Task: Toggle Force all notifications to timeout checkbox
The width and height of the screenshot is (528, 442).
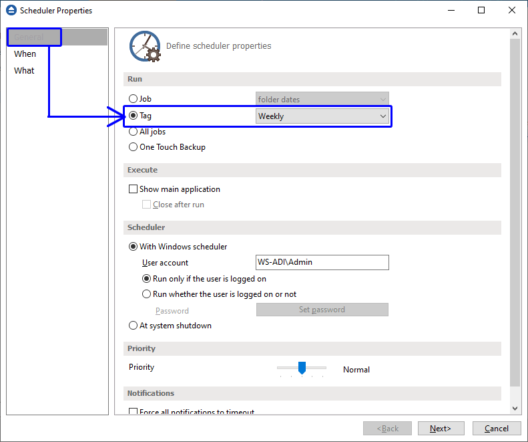Action: tap(133, 412)
